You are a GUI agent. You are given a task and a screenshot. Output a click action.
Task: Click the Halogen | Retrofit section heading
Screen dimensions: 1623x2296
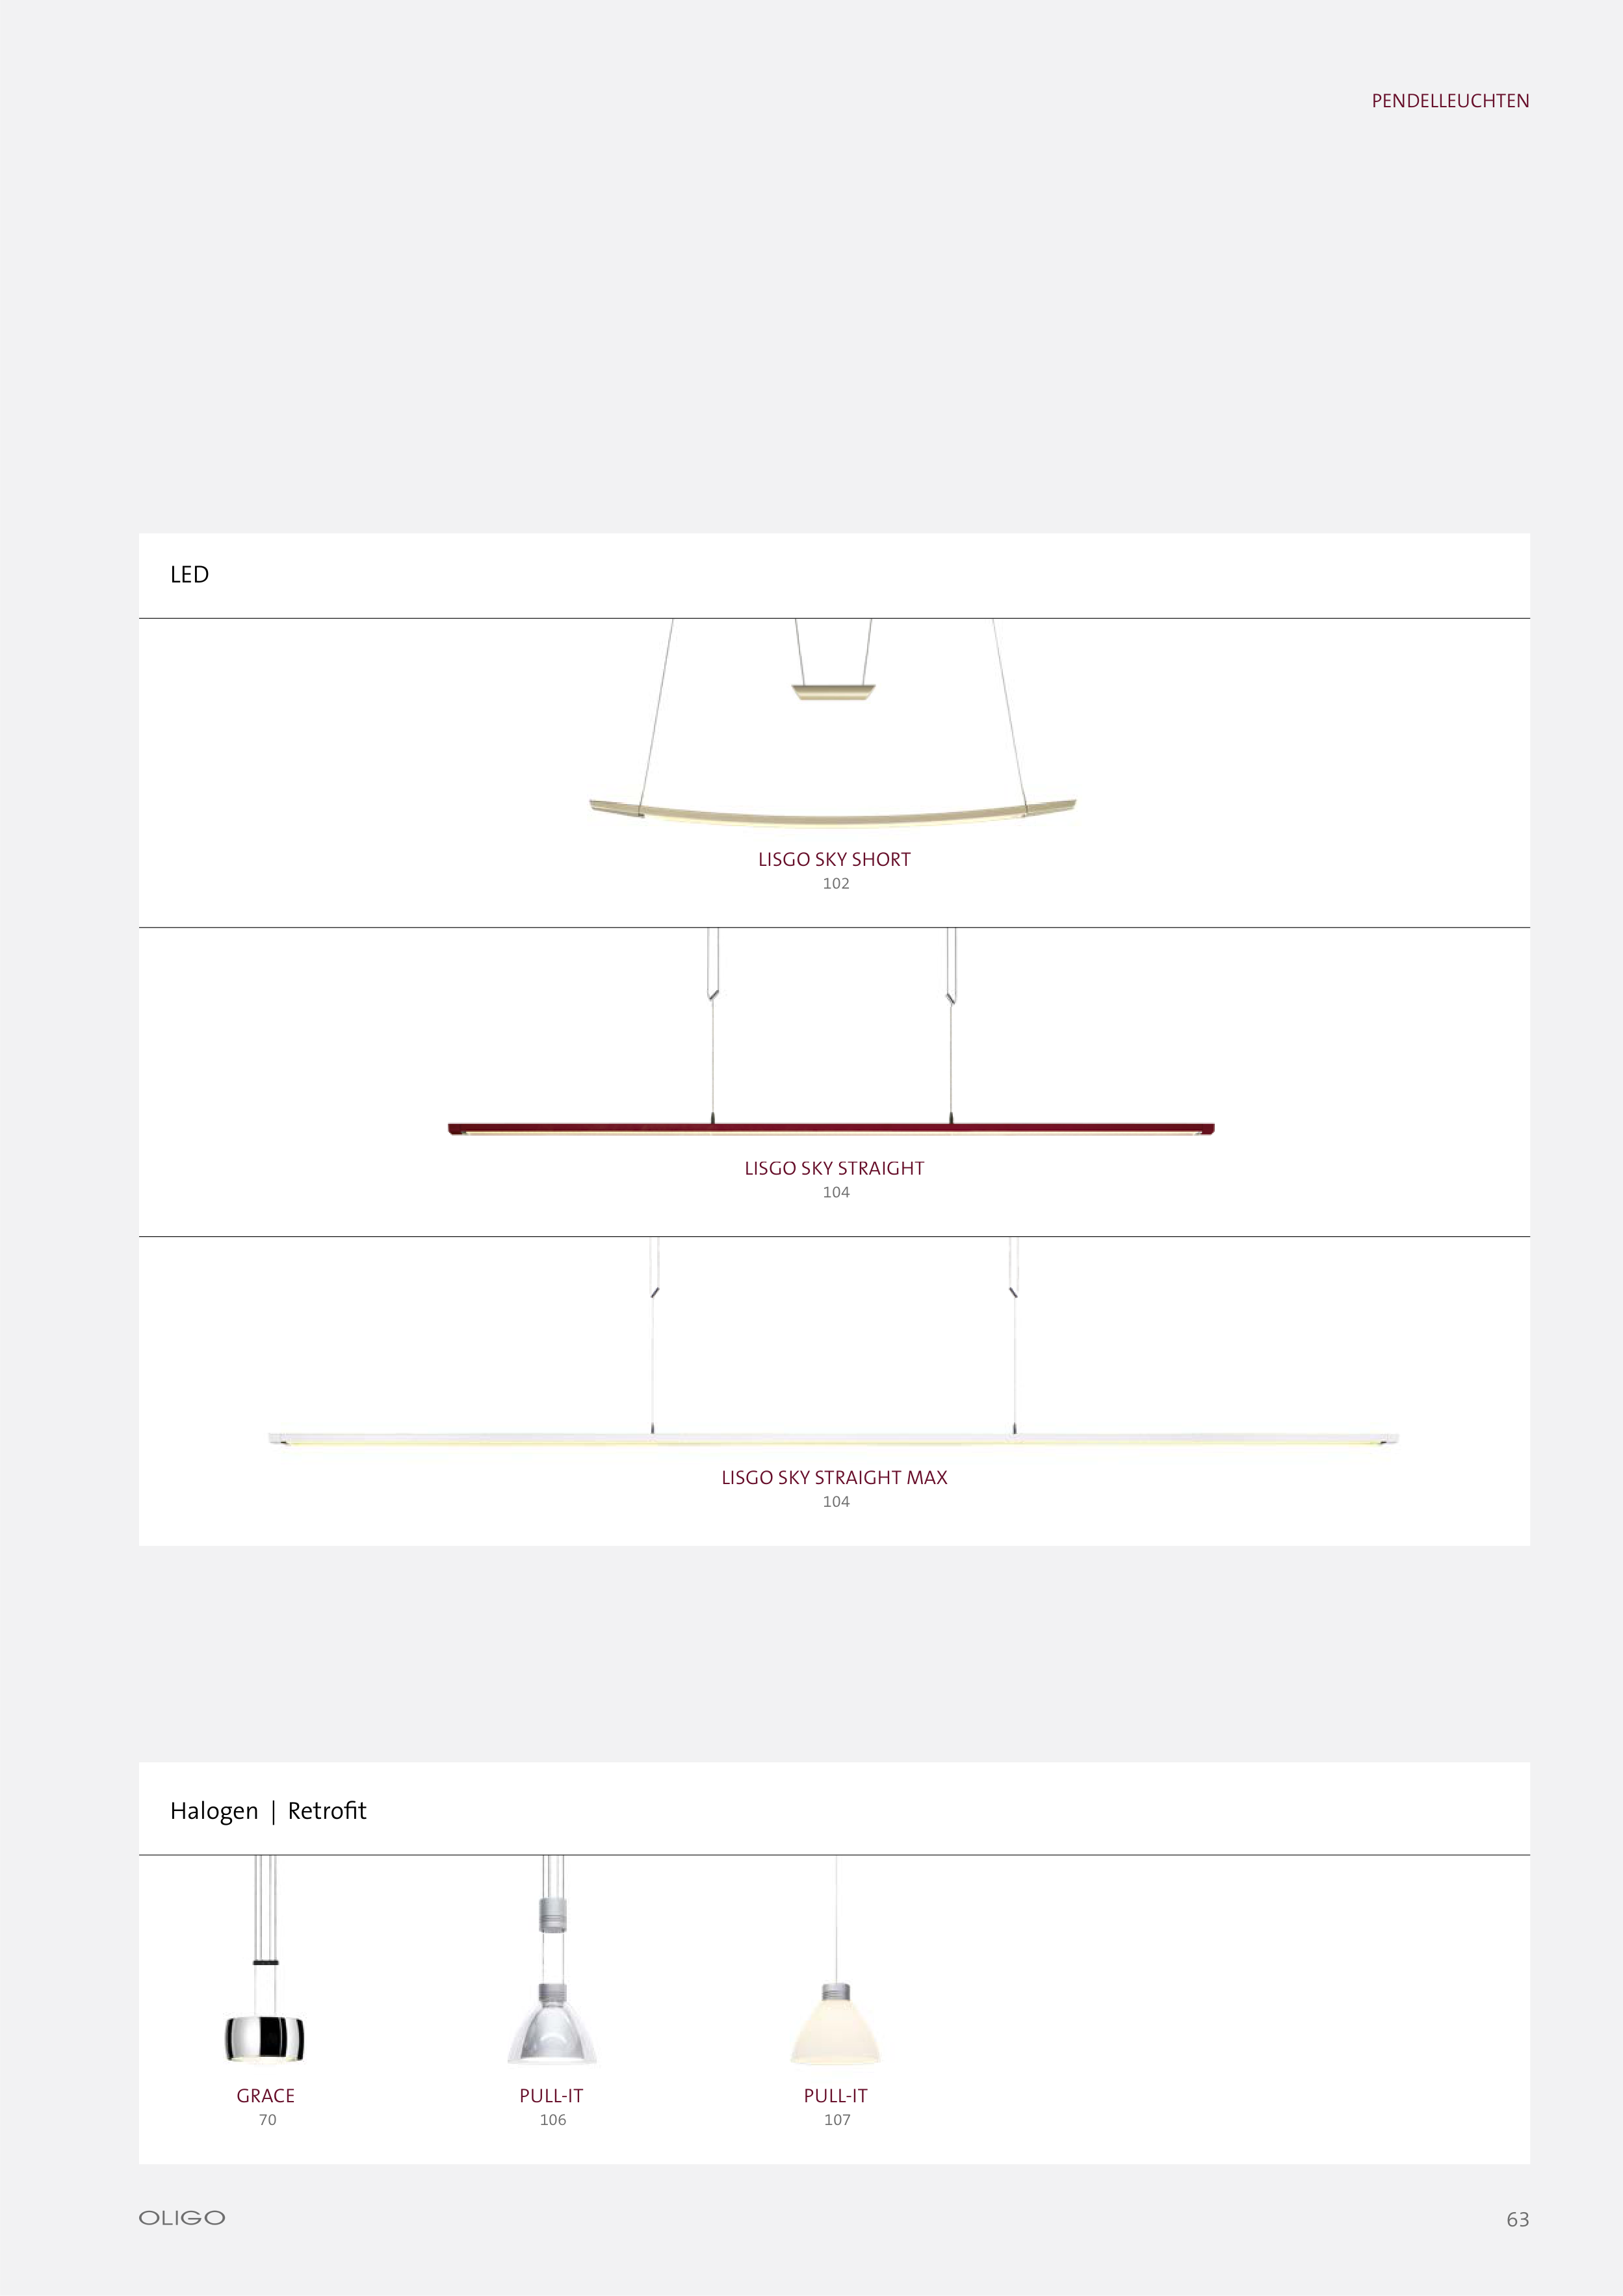coord(268,1811)
